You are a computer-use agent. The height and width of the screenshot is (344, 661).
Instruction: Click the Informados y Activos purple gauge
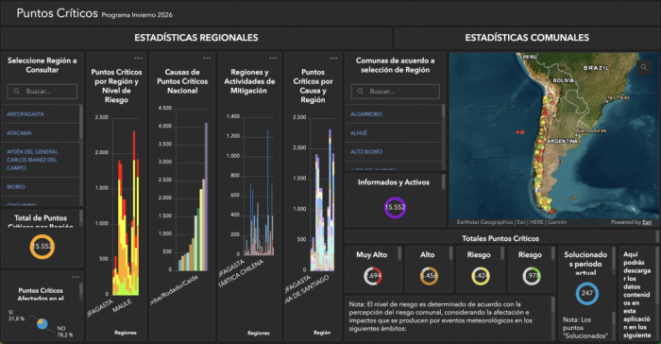(x=395, y=207)
